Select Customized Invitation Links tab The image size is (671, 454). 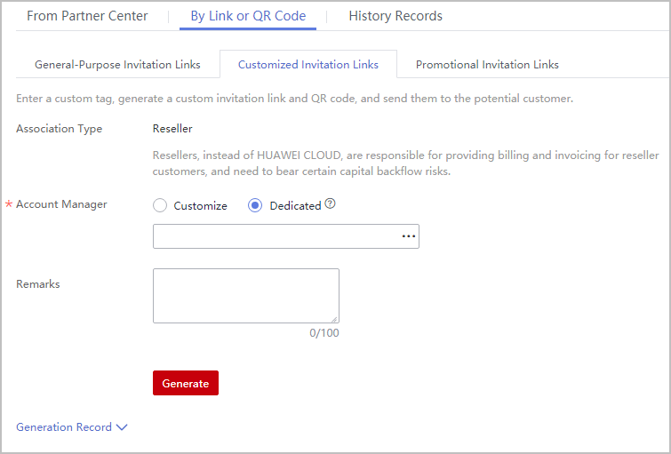[308, 65]
